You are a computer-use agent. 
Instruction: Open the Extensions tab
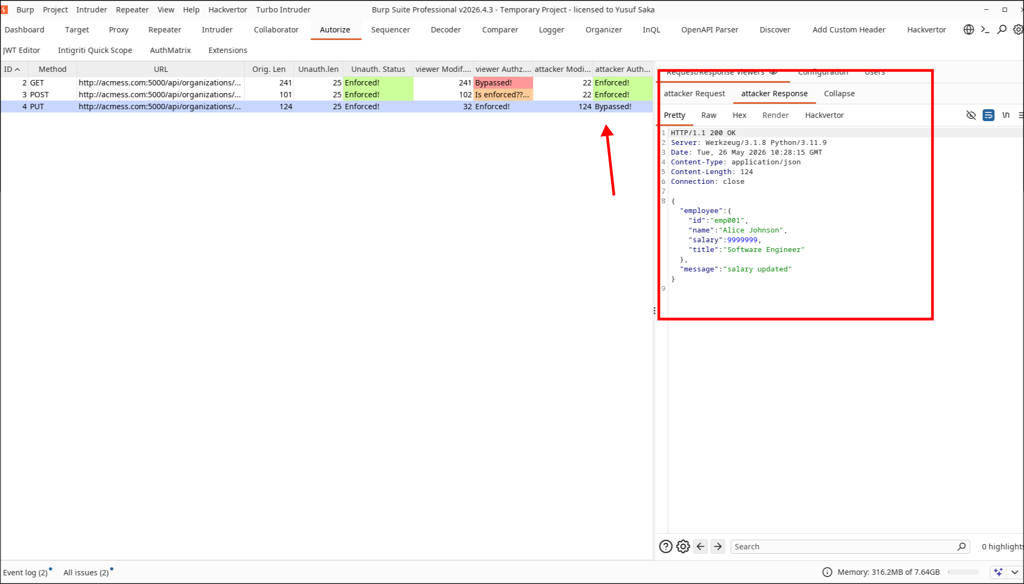coord(228,50)
